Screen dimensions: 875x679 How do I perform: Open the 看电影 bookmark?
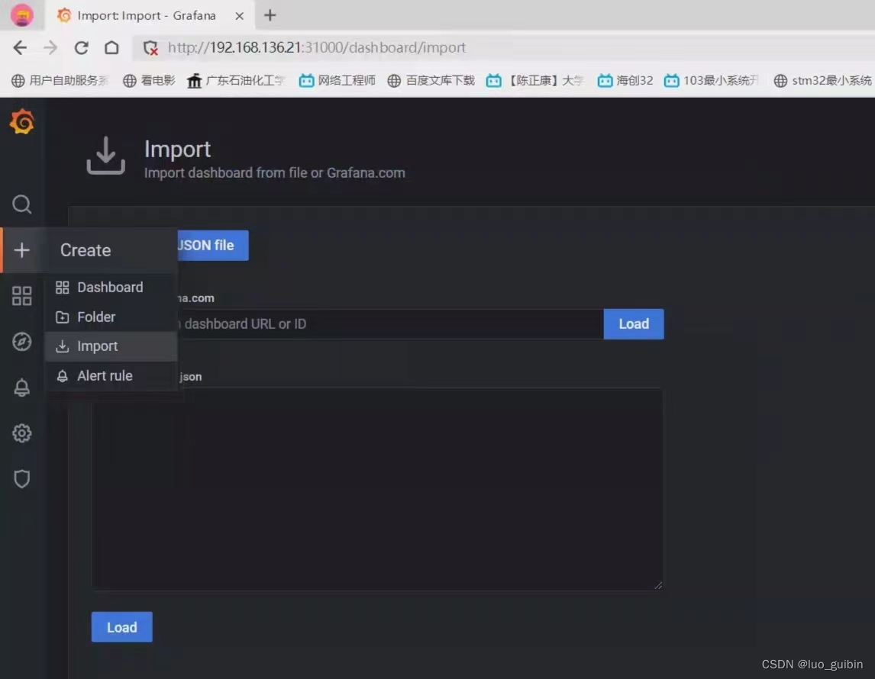point(149,81)
